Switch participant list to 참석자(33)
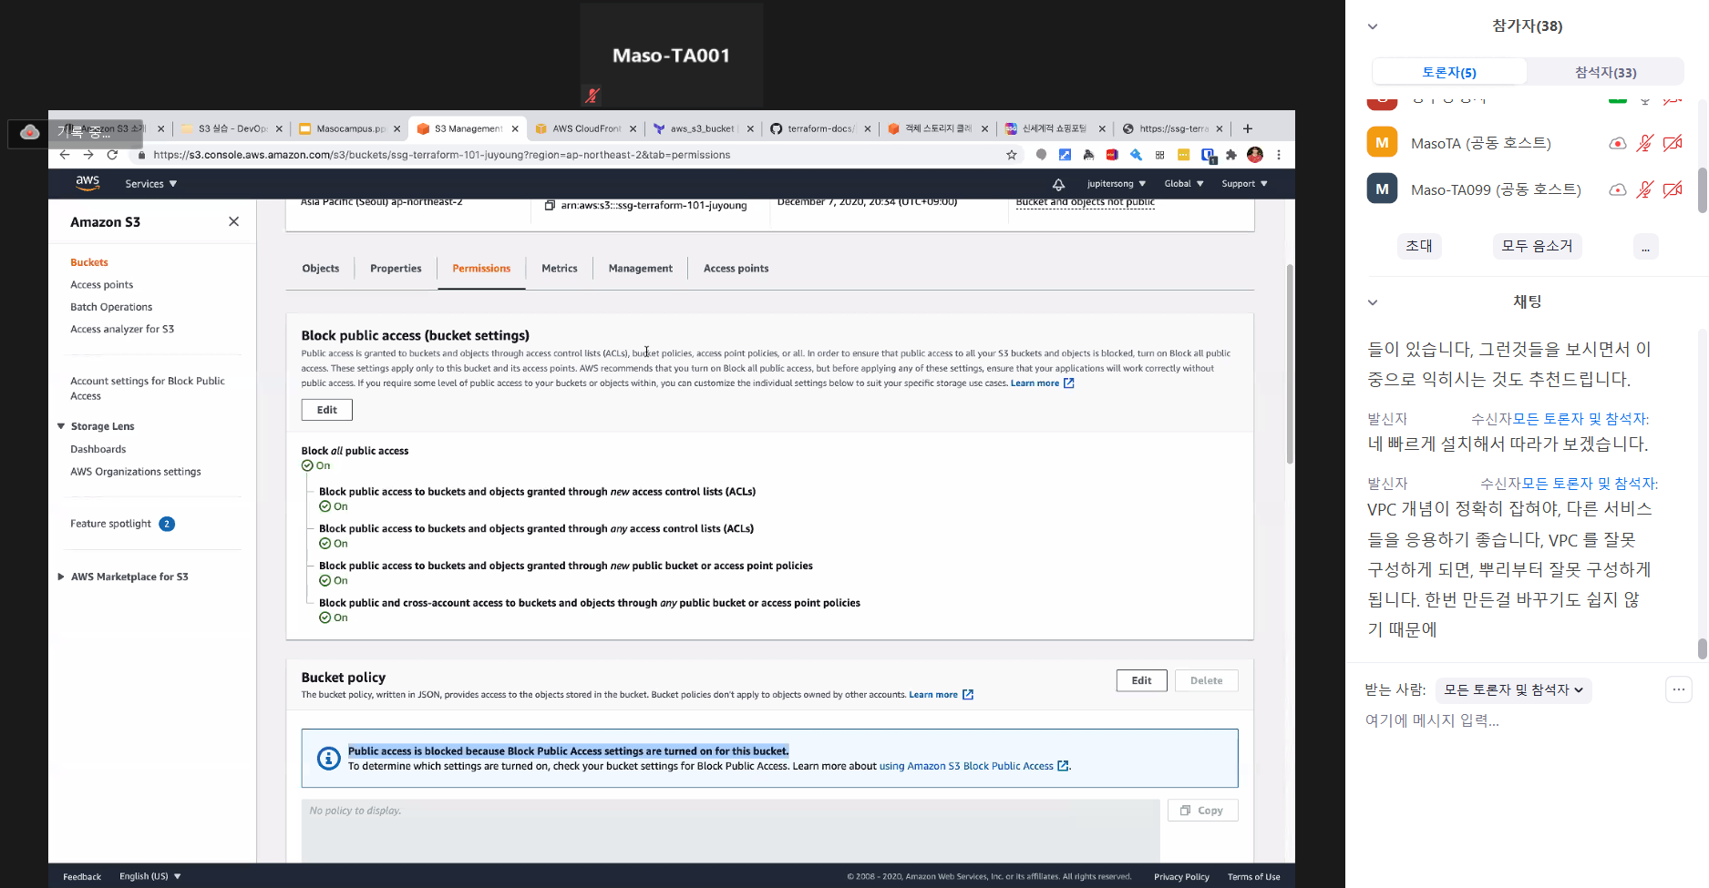Image resolution: width=1709 pixels, height=888 pixels. 1605,72
